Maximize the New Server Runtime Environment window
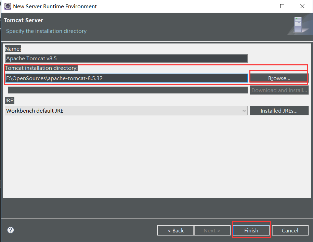This screenshot has width=313, height=242. point(282,6)
